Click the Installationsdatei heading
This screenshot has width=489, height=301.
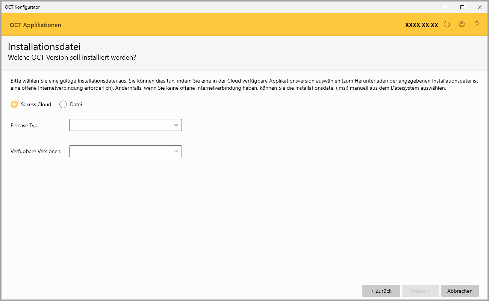coord(44,47)
